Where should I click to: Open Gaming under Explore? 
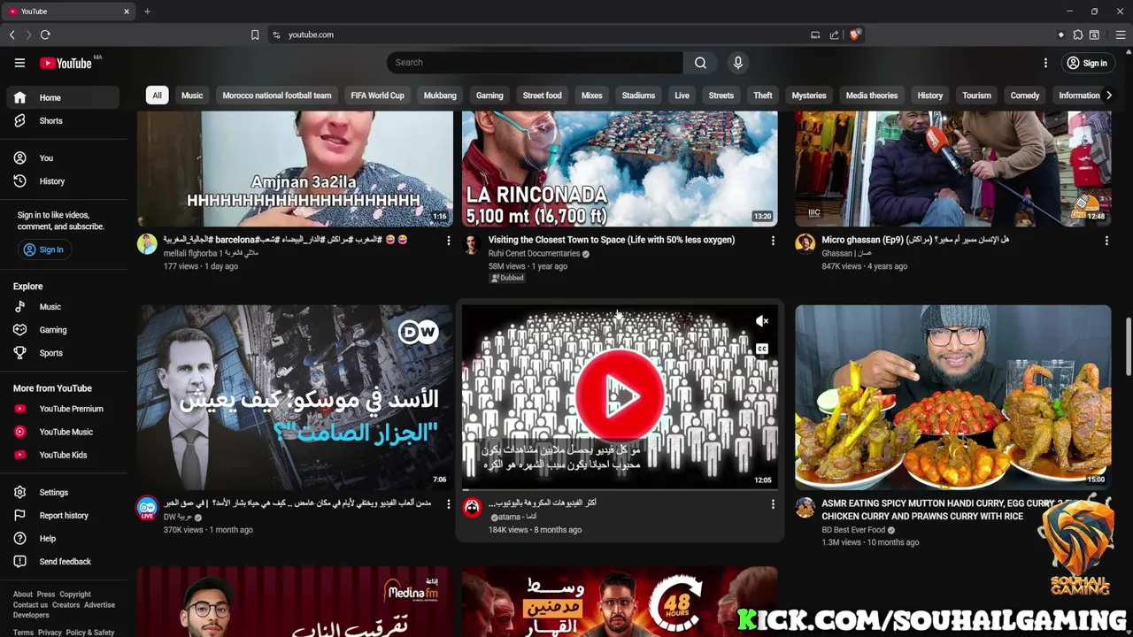(x=62, y=329)
